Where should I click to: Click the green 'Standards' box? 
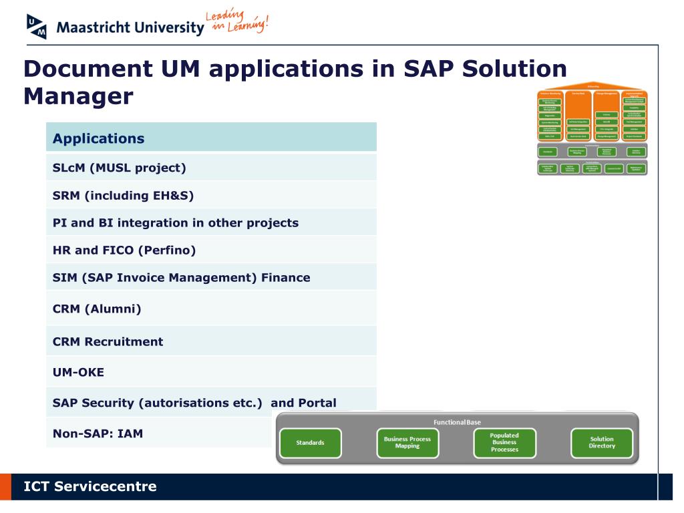point(310,443)
